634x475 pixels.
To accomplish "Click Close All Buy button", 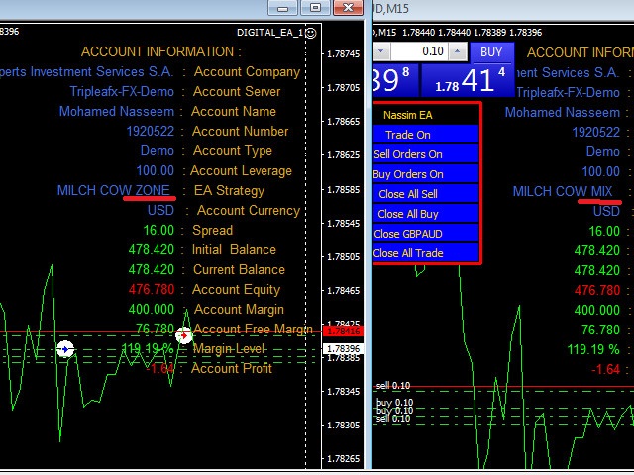I will [426, 214].
